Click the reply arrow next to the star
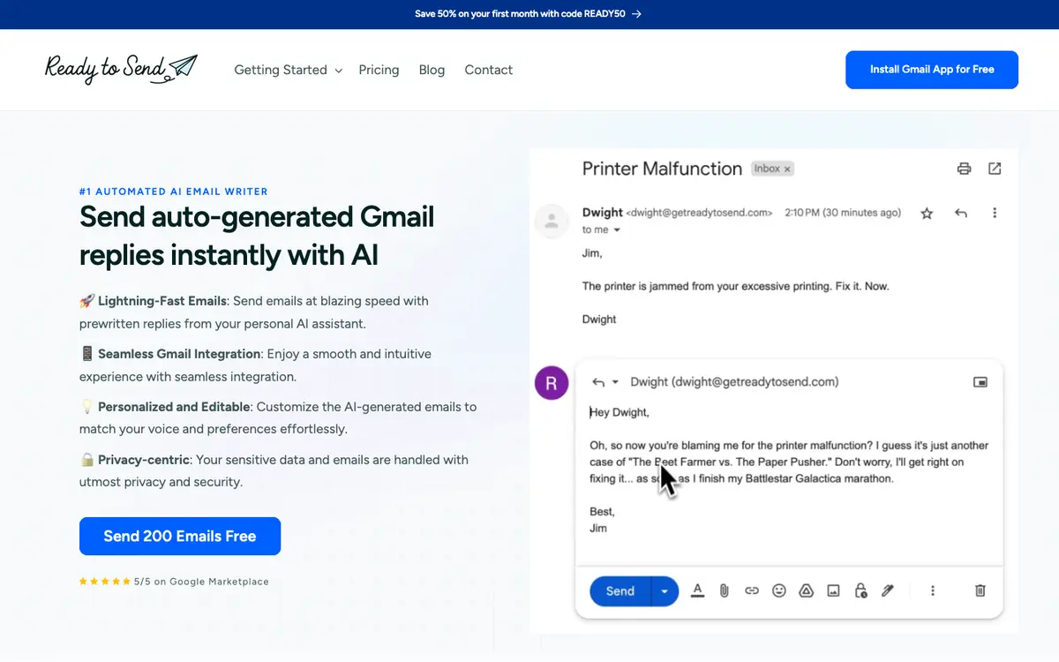Viewport: 1059px width, 662px height. pos(961,214)
